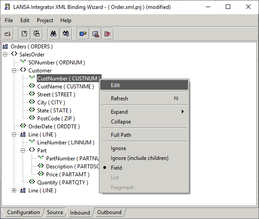Expand the last collapsed Line ( LINE ) node
The width and height of the screenshot is (259, 219).
click(x=14, y=191)
